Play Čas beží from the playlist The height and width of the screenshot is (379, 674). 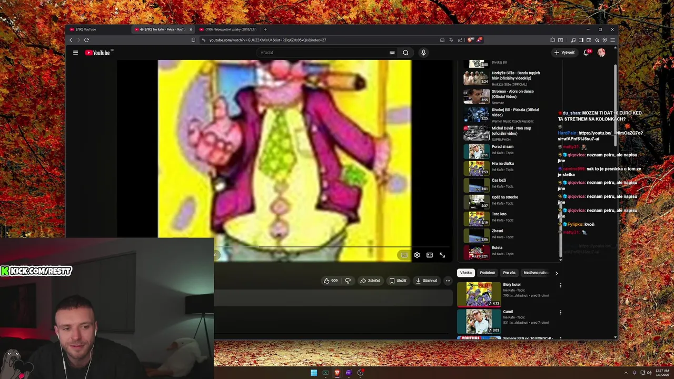click(508, 184)
